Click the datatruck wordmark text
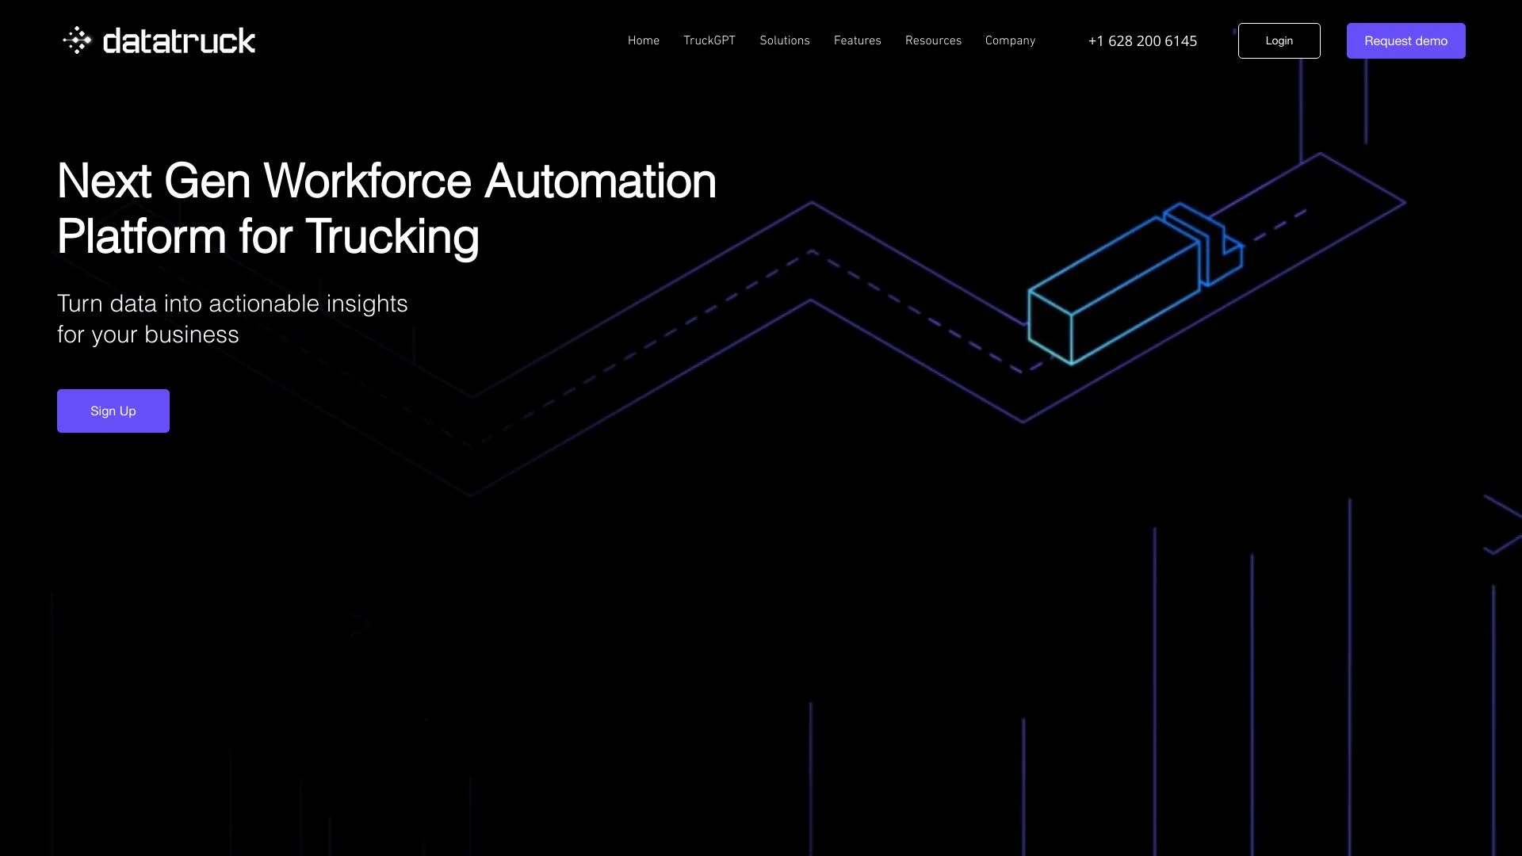The image size is (1522, 856). coord(178,40)
